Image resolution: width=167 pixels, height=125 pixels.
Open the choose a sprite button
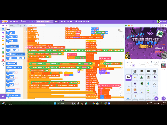tap(156, 99)
